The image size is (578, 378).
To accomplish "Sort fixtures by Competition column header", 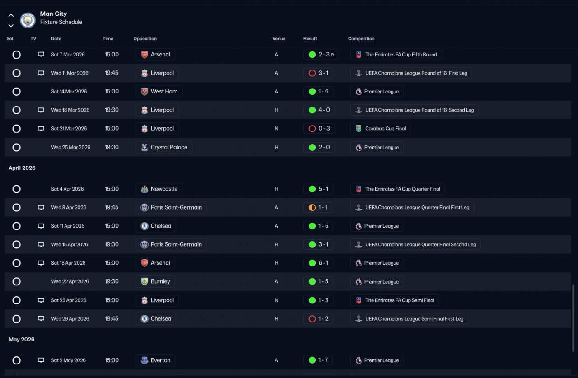I will coord(361,39).
